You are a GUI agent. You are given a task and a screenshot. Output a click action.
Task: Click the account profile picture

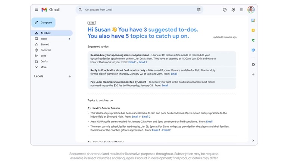251,10
